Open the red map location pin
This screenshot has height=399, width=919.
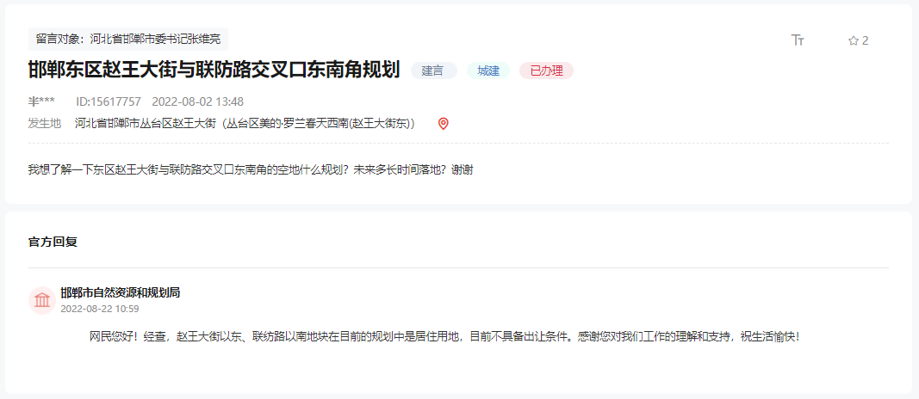(443, 124)
